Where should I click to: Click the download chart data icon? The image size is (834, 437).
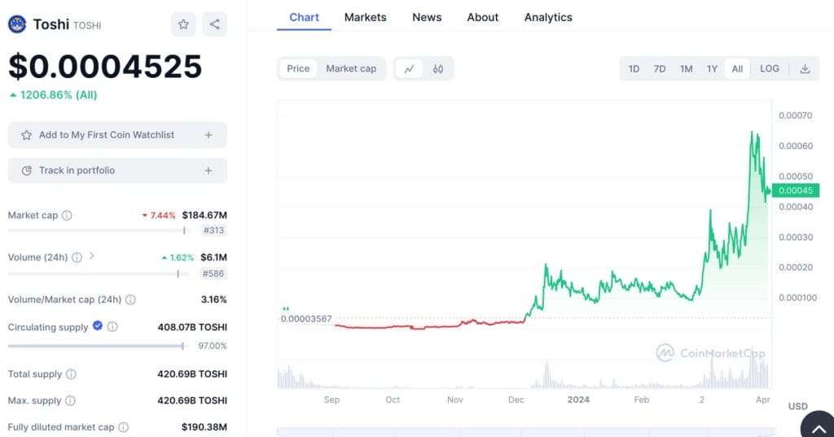coord(805,69)
